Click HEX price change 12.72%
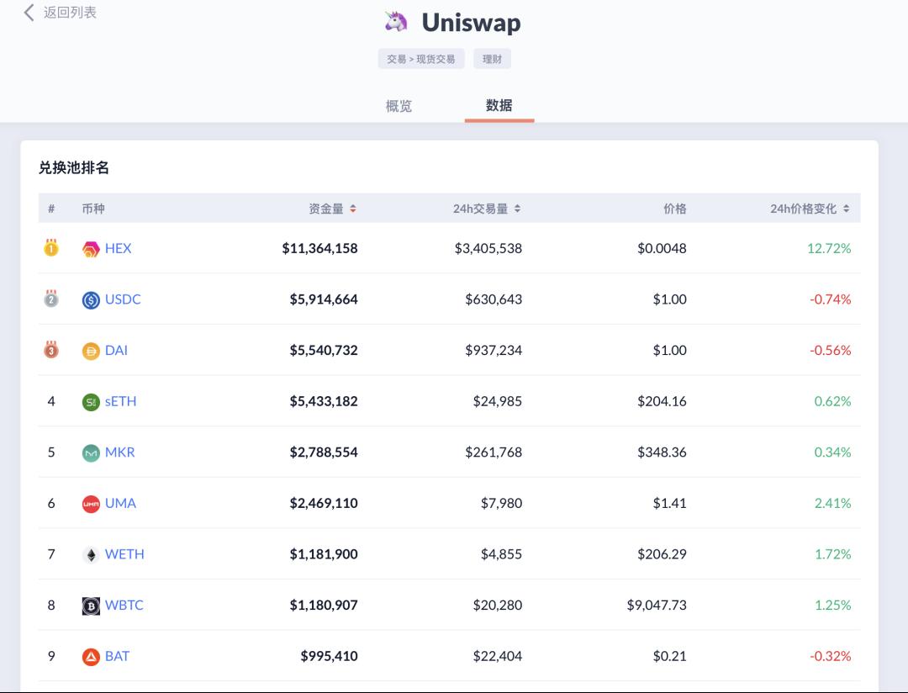The width and height of the screenshot is (908, 693). pos(829,248)
